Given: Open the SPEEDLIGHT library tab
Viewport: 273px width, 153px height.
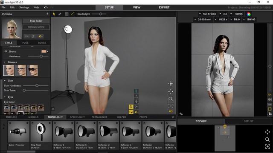Looking at the screenshot, I should (x=77, y=117).
